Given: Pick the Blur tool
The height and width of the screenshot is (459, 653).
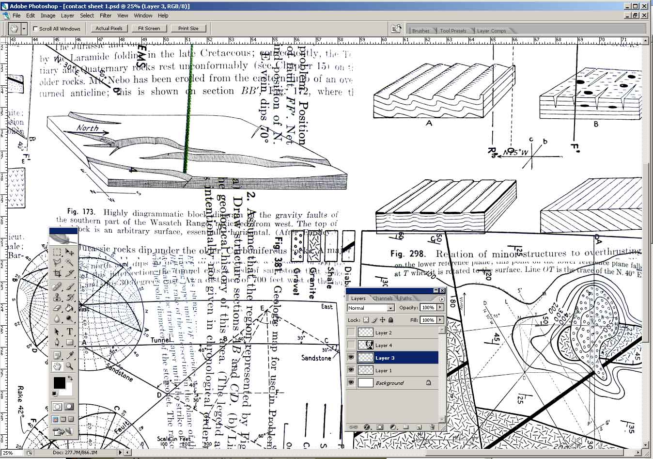Looking at the screenshot, I should point(57,318).
